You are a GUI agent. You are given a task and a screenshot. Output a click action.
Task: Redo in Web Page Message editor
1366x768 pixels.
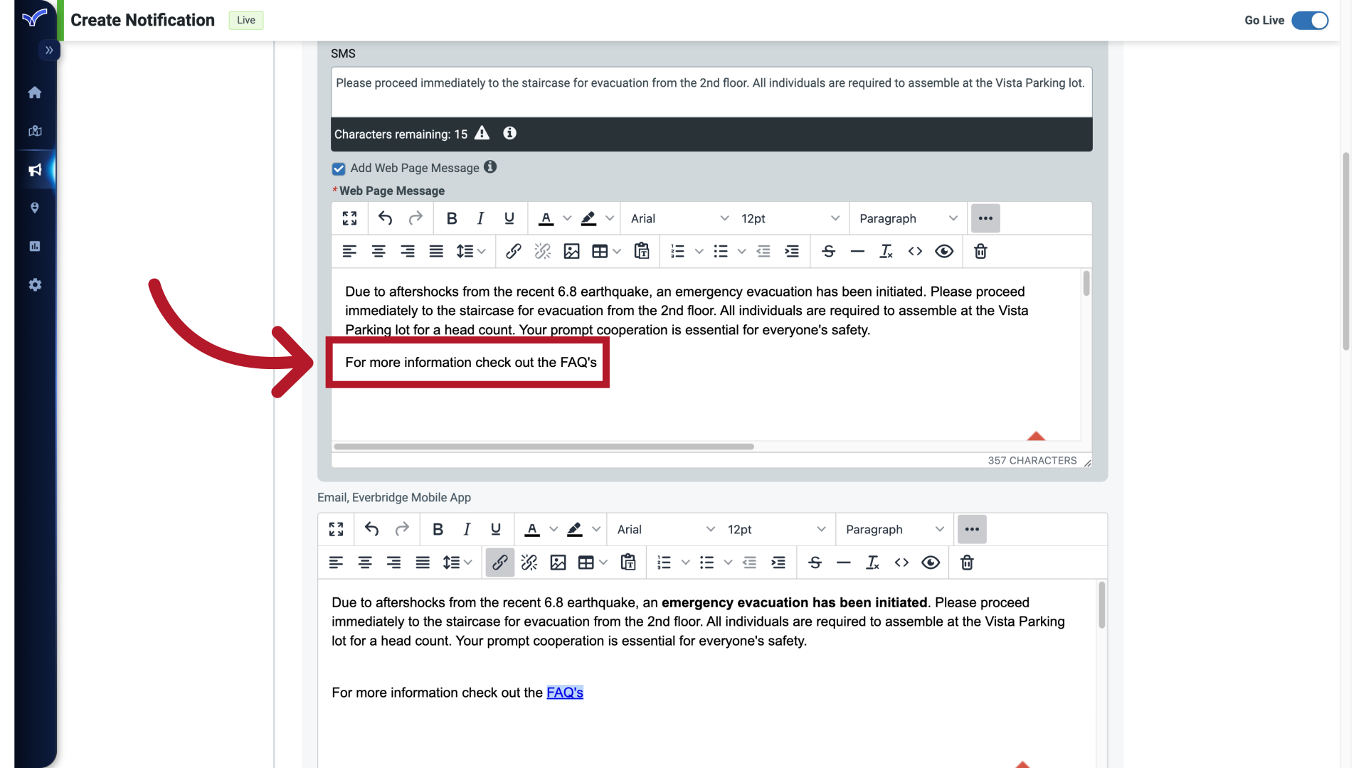415,218
